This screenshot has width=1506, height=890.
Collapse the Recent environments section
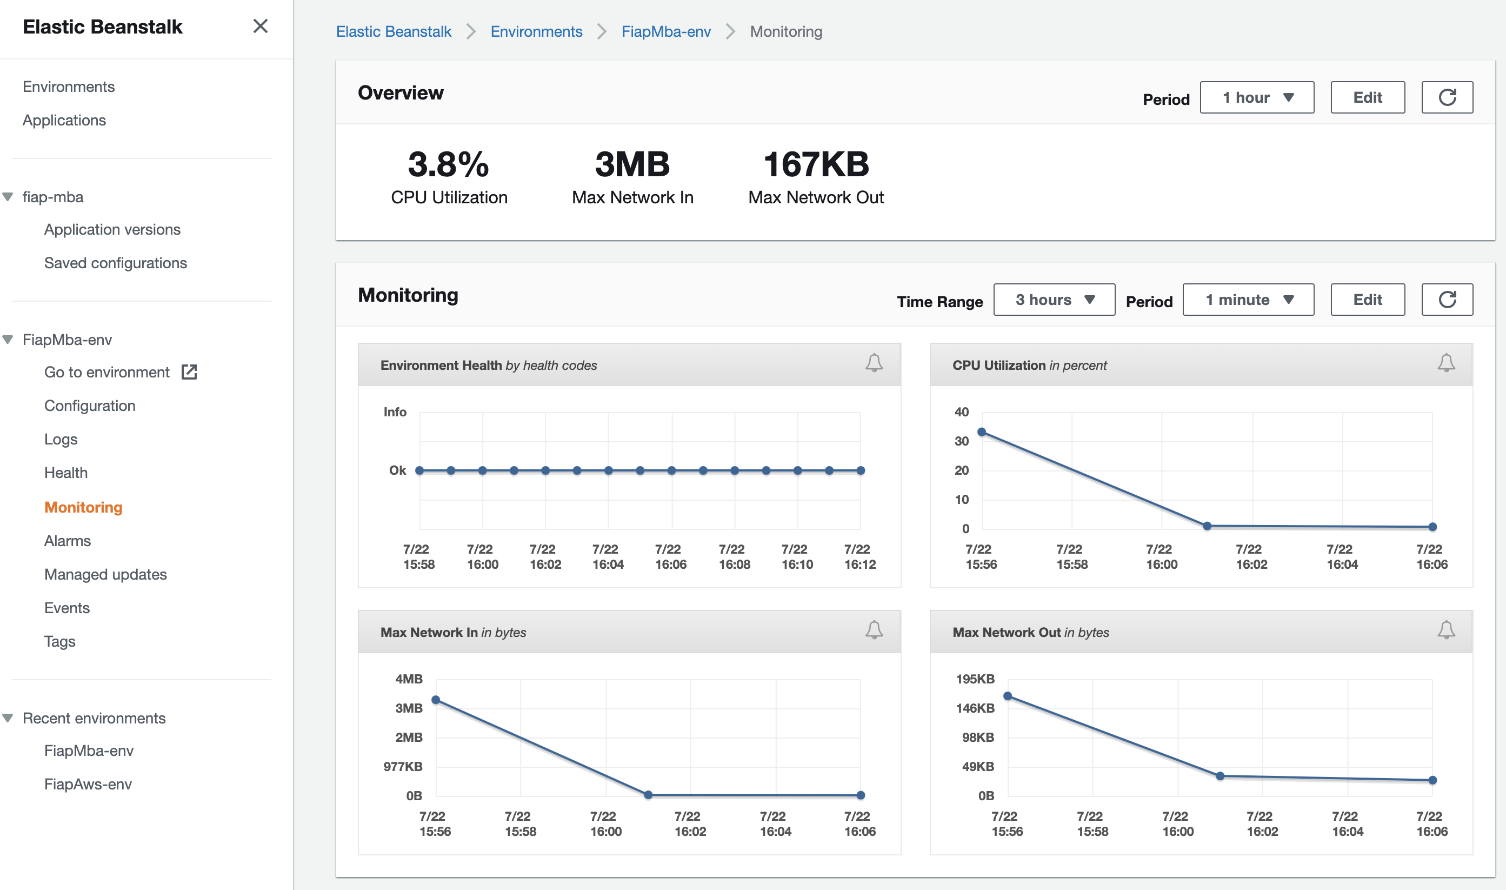[8, 718]
